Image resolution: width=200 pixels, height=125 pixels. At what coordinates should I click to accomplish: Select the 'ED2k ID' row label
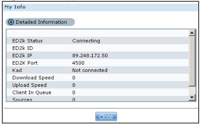[22, 48]
